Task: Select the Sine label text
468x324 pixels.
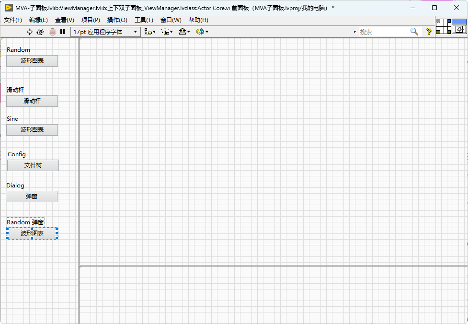Action: [12, 118]
